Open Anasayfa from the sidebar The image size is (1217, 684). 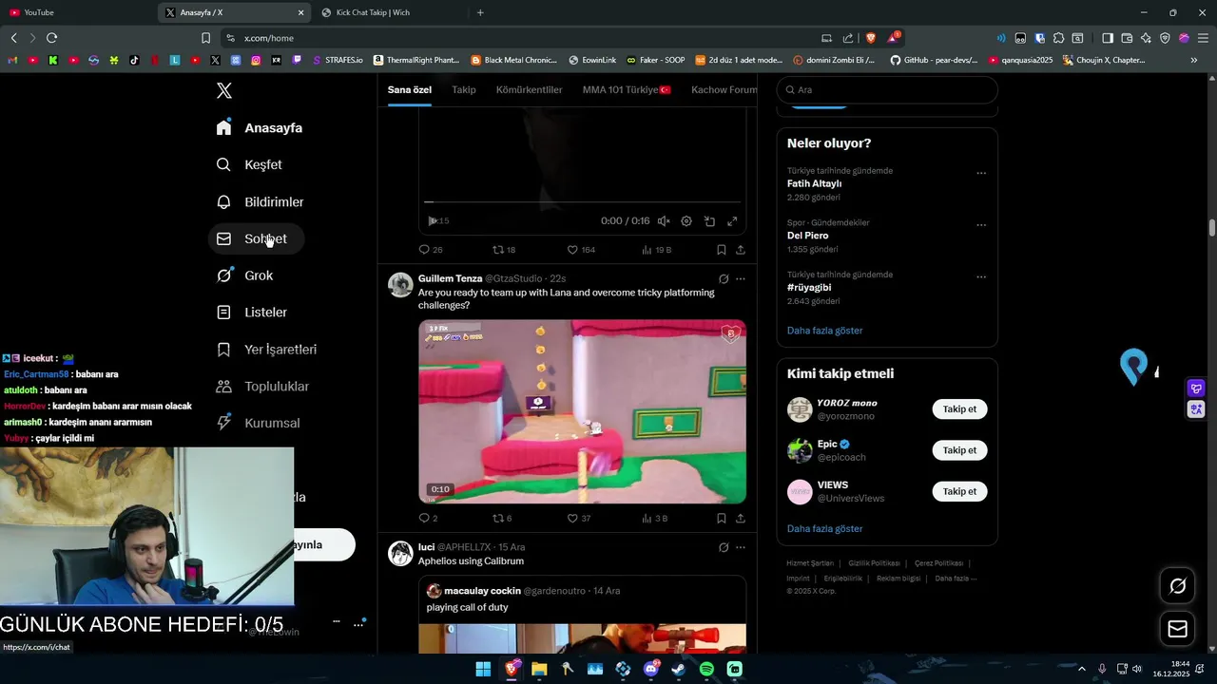pyautogui.click(x=259, y=127)
